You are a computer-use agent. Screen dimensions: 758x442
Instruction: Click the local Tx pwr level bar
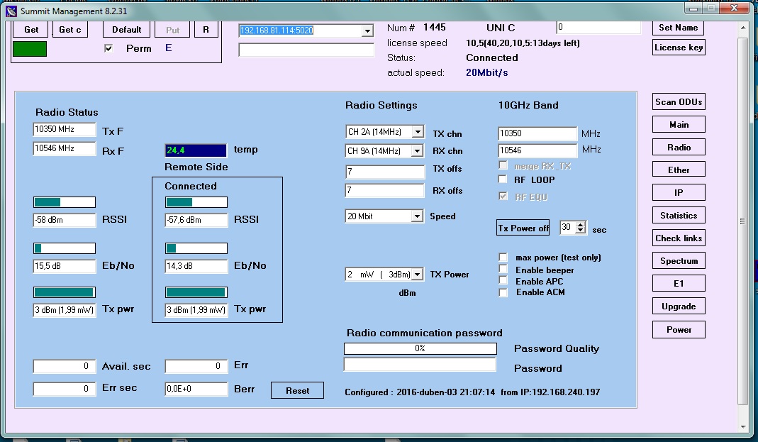pyautogui.click(x=65, y=292)
